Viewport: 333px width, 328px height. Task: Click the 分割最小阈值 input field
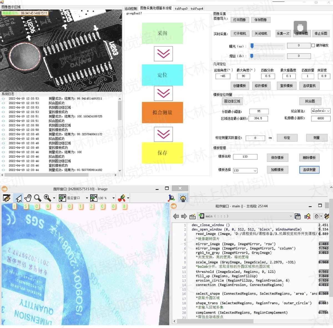(x=259, y=111)
